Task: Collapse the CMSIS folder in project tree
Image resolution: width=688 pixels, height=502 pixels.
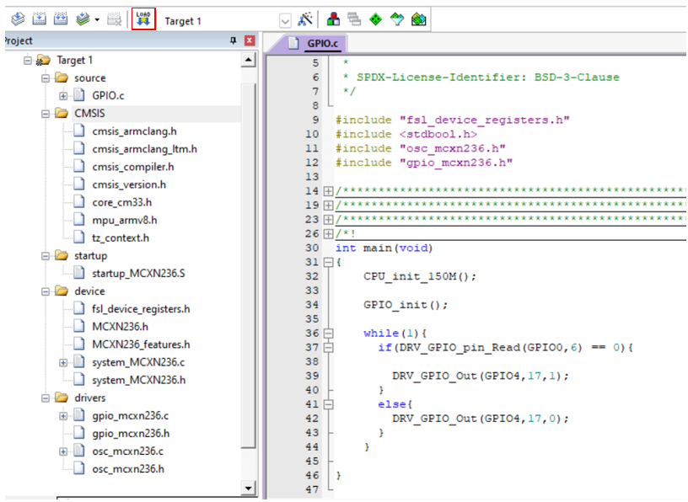Action: (x=46, y=114)
